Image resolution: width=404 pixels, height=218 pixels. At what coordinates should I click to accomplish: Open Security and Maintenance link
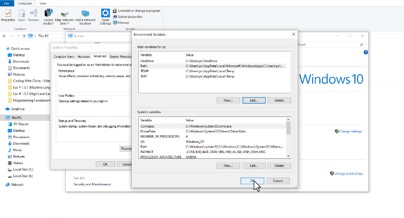92,184
